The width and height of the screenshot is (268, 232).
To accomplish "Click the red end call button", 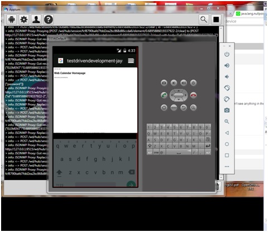I will tap(193, 95).
